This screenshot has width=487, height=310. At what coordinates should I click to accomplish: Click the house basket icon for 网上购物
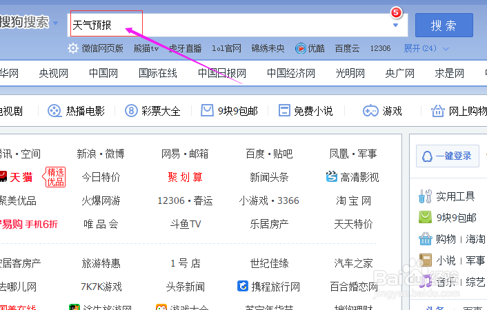pyautogui.click(x=437, y=111)
